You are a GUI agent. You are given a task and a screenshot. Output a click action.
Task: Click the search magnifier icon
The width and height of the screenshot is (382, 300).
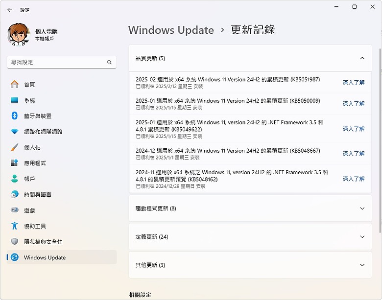point(109,62)
